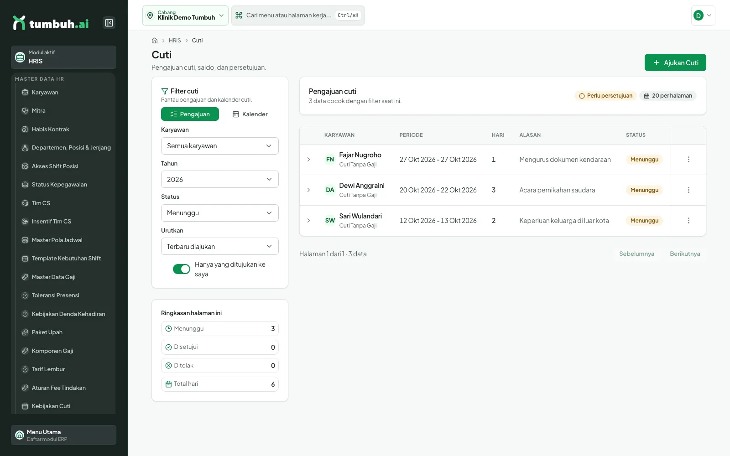Open user avatar D account menu
Viewport: 730px width, 456px height.
click(x=703, y=16)
